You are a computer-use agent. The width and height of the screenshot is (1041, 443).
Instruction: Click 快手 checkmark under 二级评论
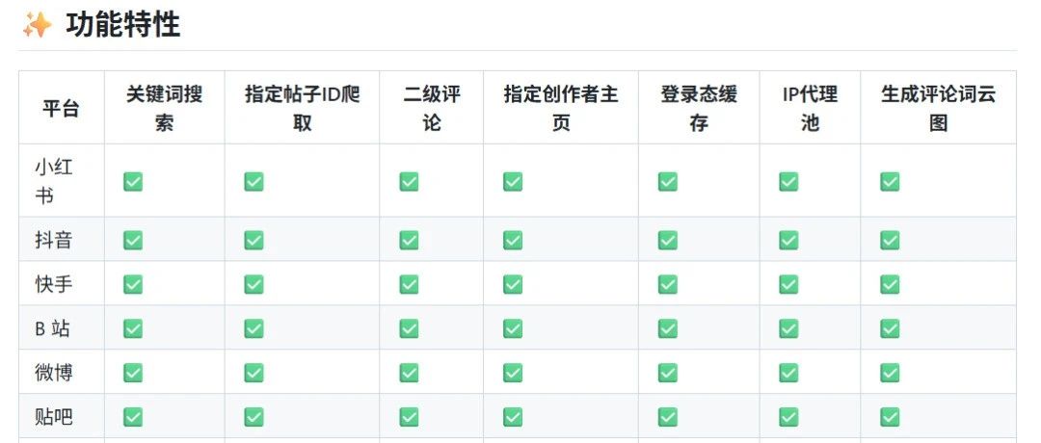tap(409, 284)
